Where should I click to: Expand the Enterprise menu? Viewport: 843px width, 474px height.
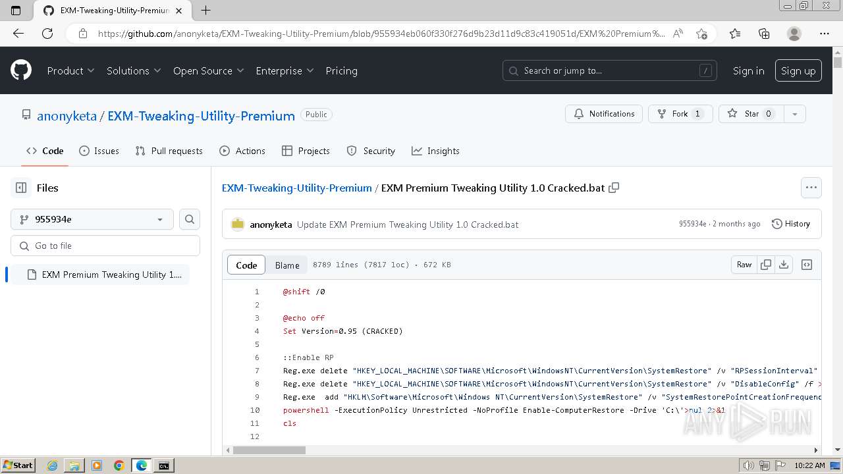(285, 70)
